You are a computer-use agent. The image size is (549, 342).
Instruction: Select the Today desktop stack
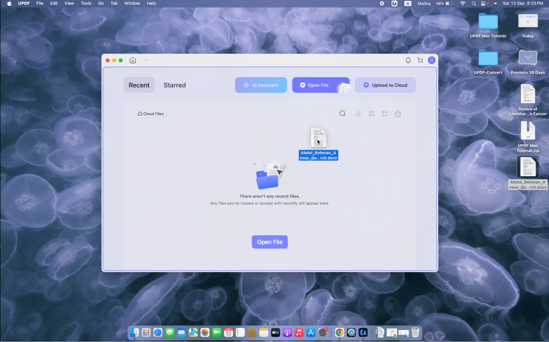(528, 25)
